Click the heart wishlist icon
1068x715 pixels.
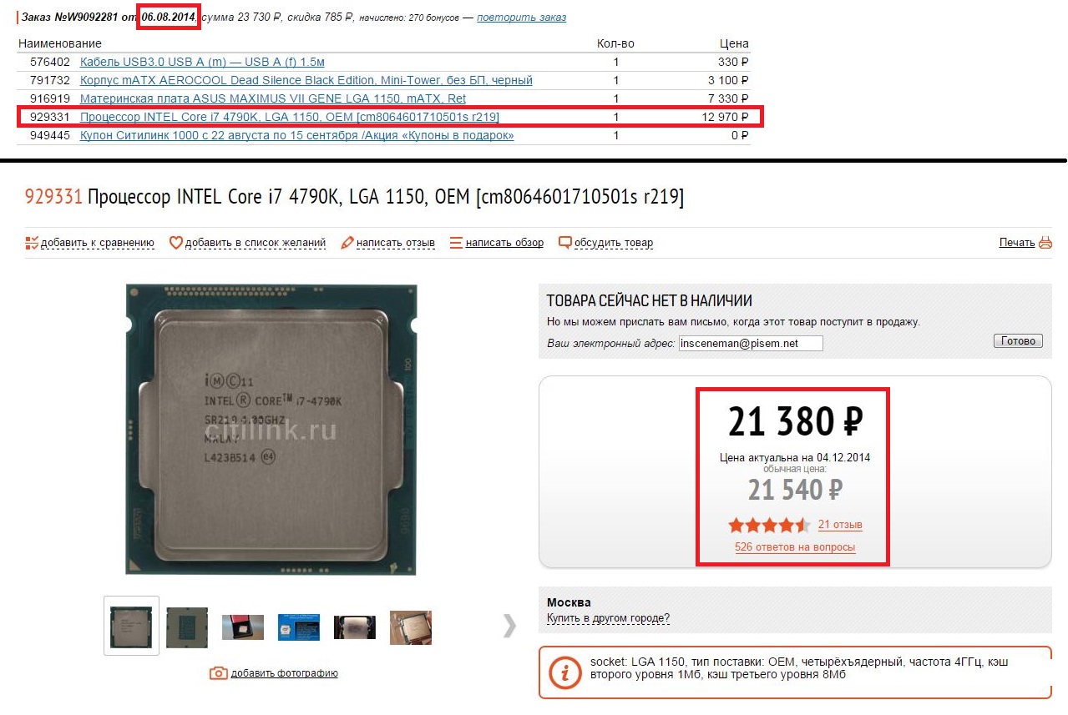pyautogui.click(x=175, y=243)
